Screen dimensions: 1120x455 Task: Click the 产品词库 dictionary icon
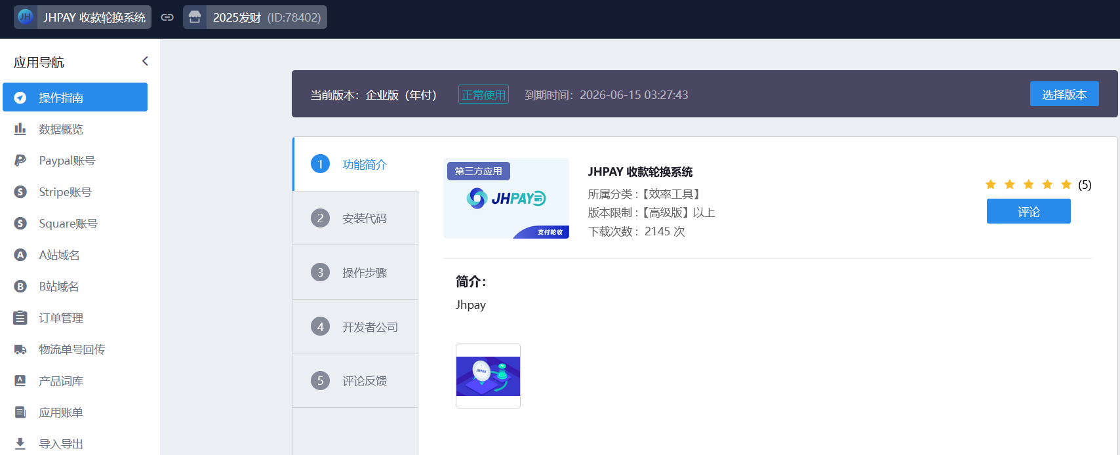point(20,381)
